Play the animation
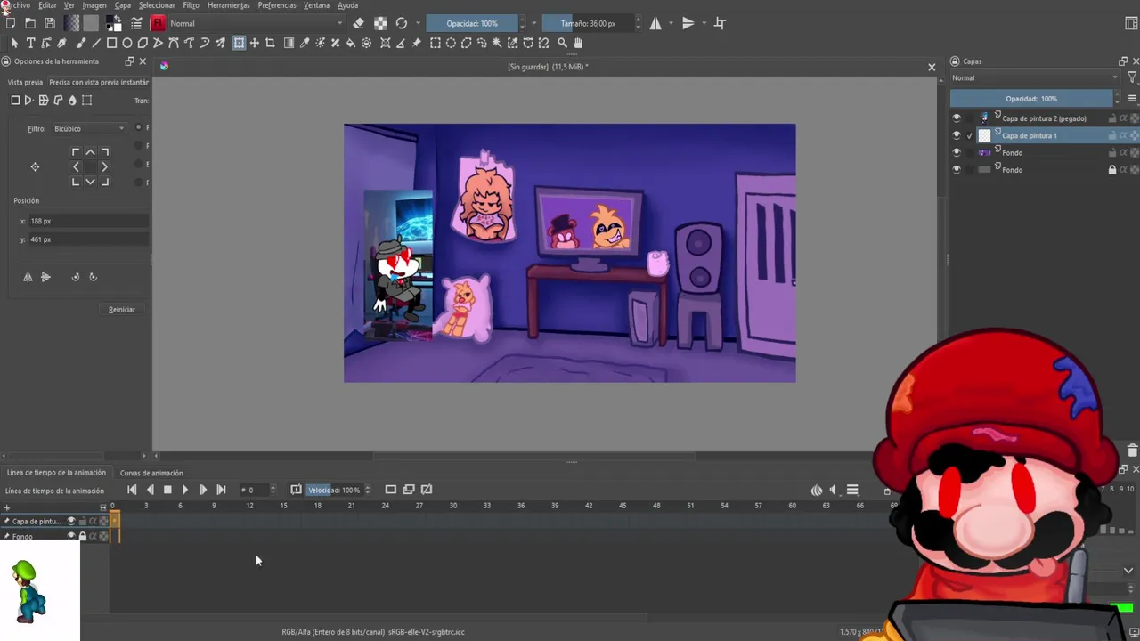This screenshot has width=1140, height=641. pos(184,490)
